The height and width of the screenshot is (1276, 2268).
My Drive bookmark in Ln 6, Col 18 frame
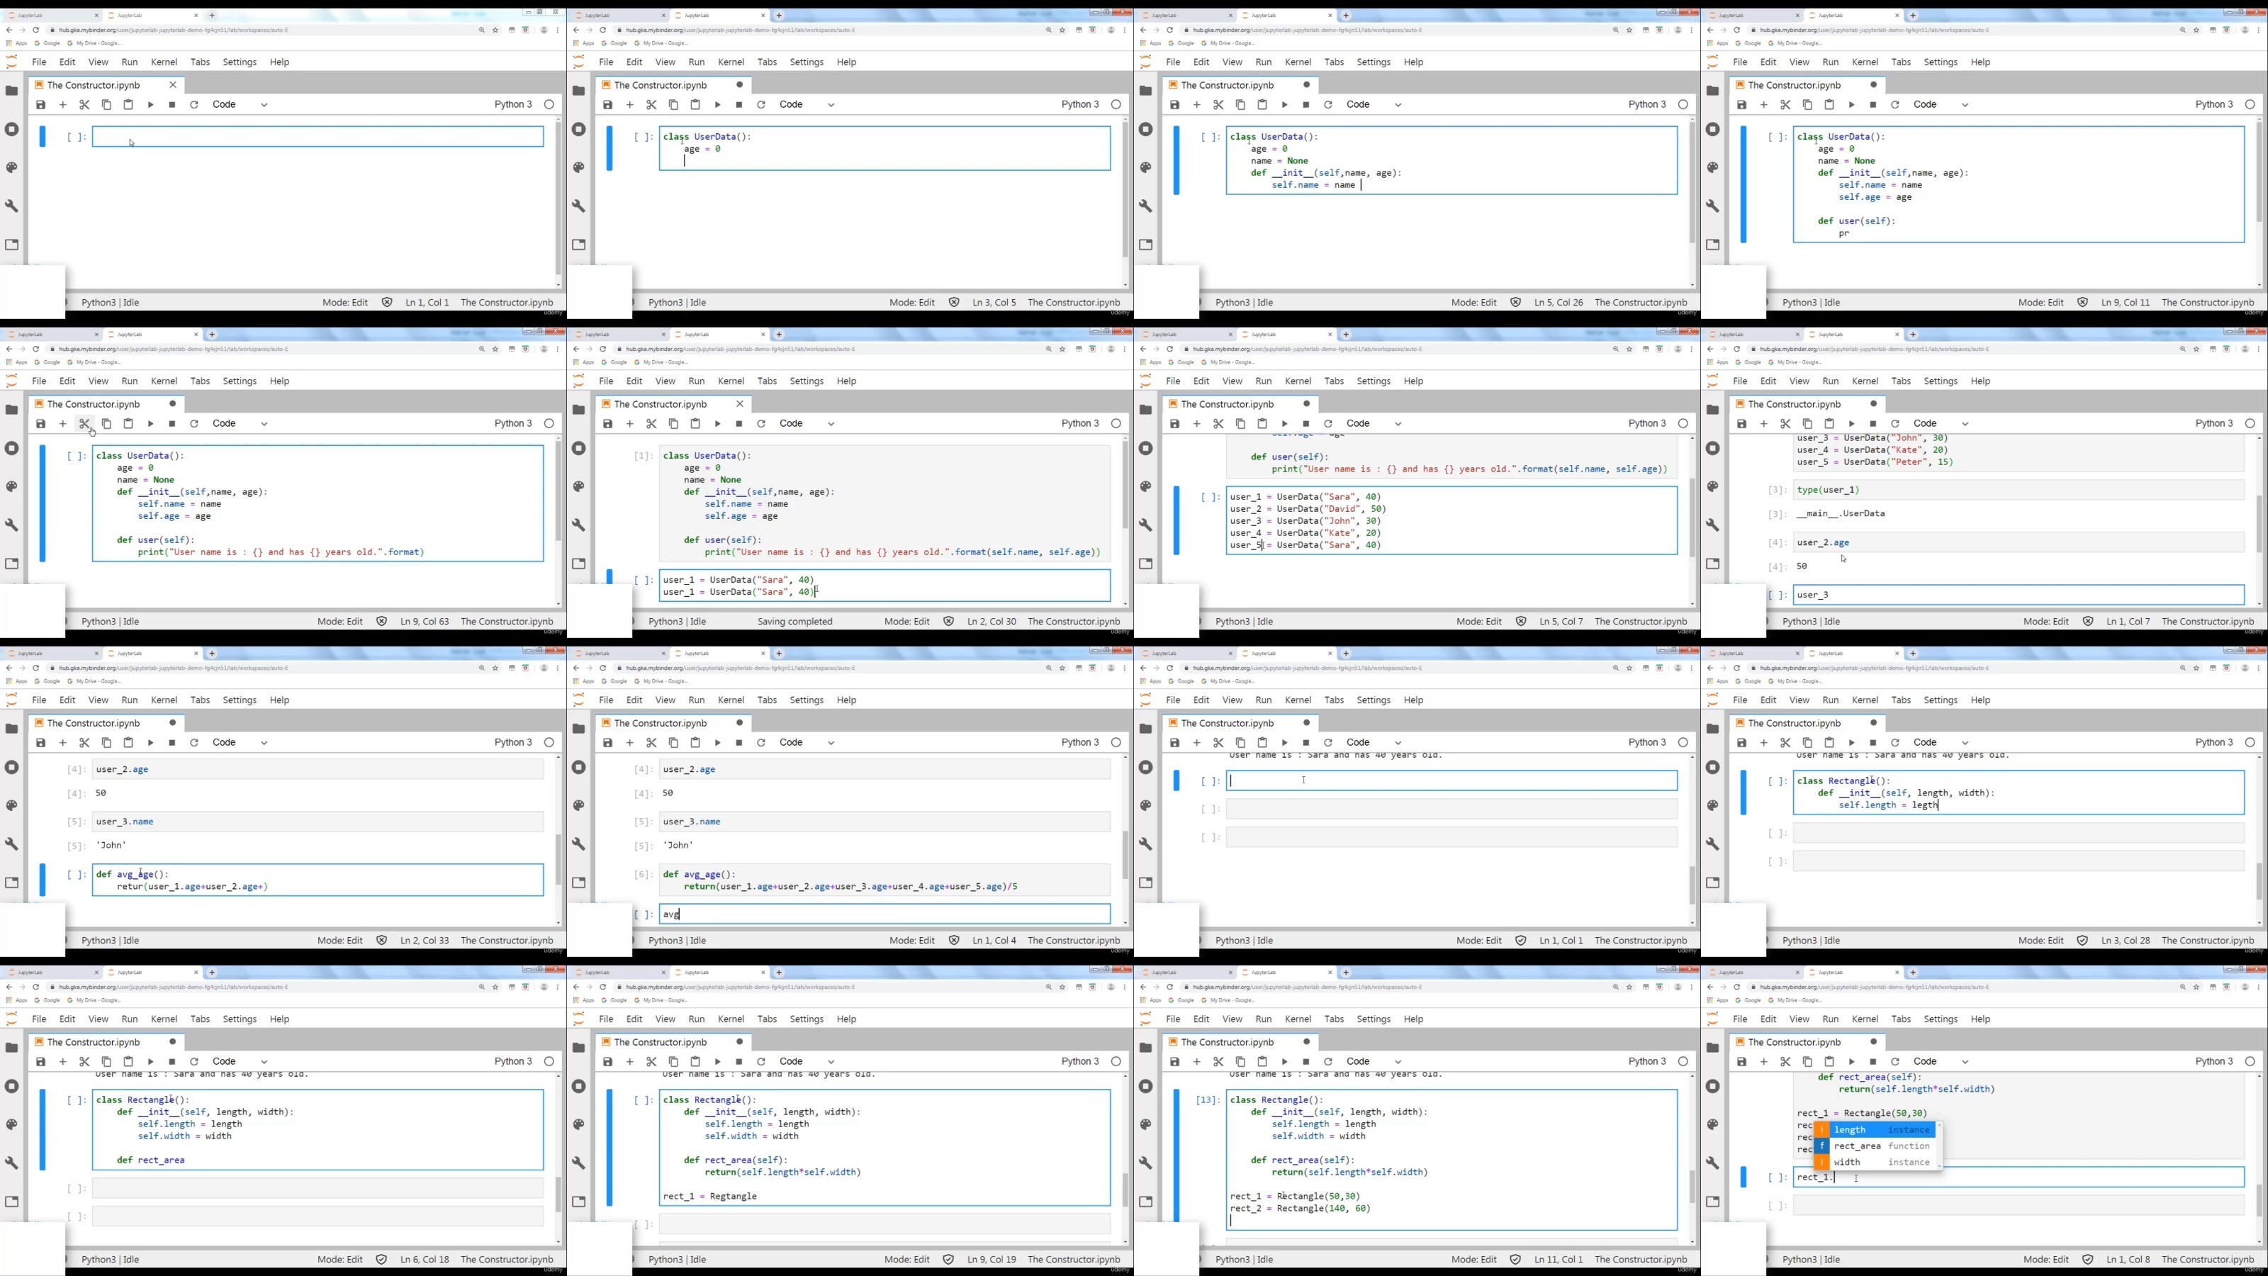click(x=95, y=1000)
